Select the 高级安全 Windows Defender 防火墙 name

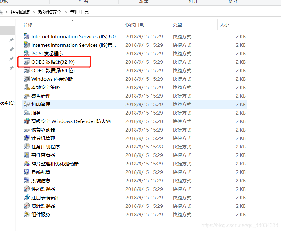[x=71, y=121]
